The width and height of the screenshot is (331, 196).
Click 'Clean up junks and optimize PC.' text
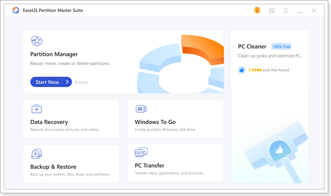(x=270, y=56)
